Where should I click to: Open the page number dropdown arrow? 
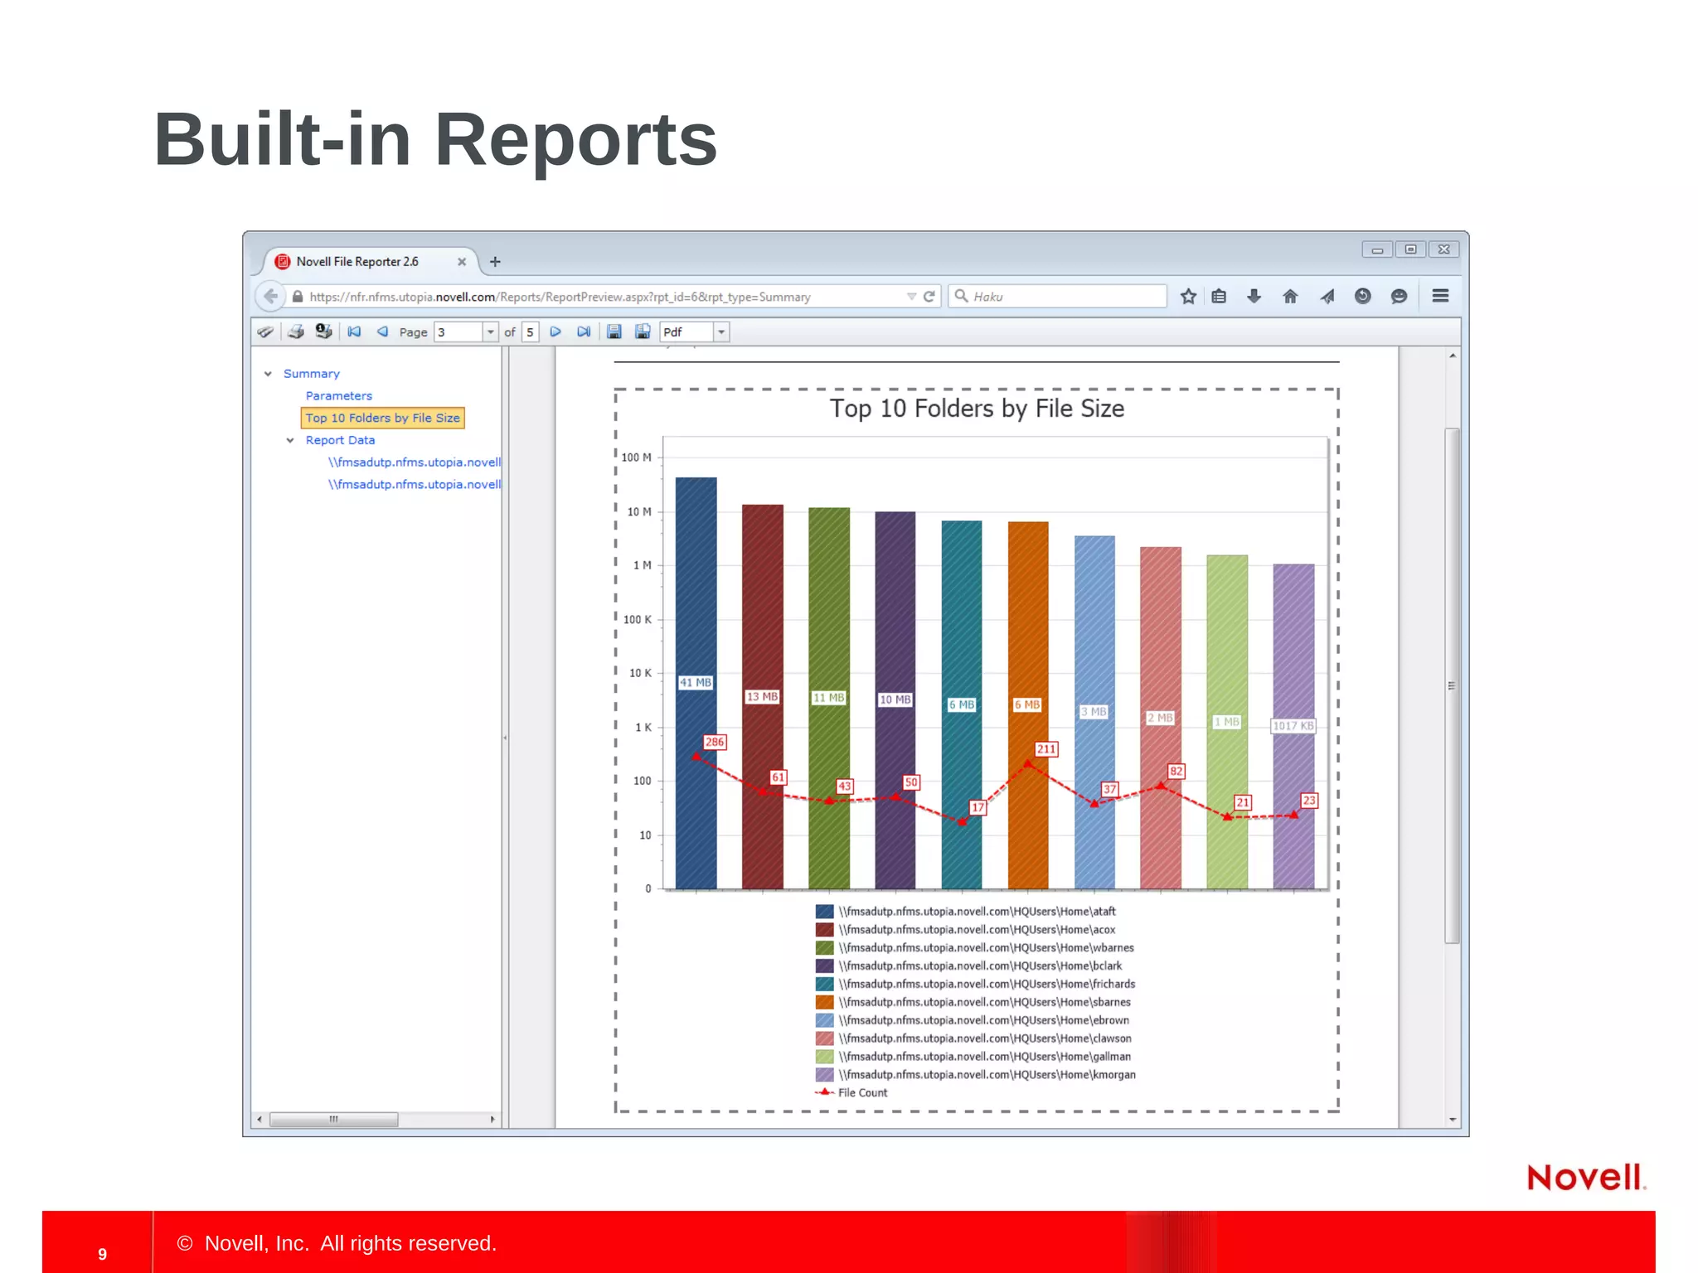pos(490,332)
